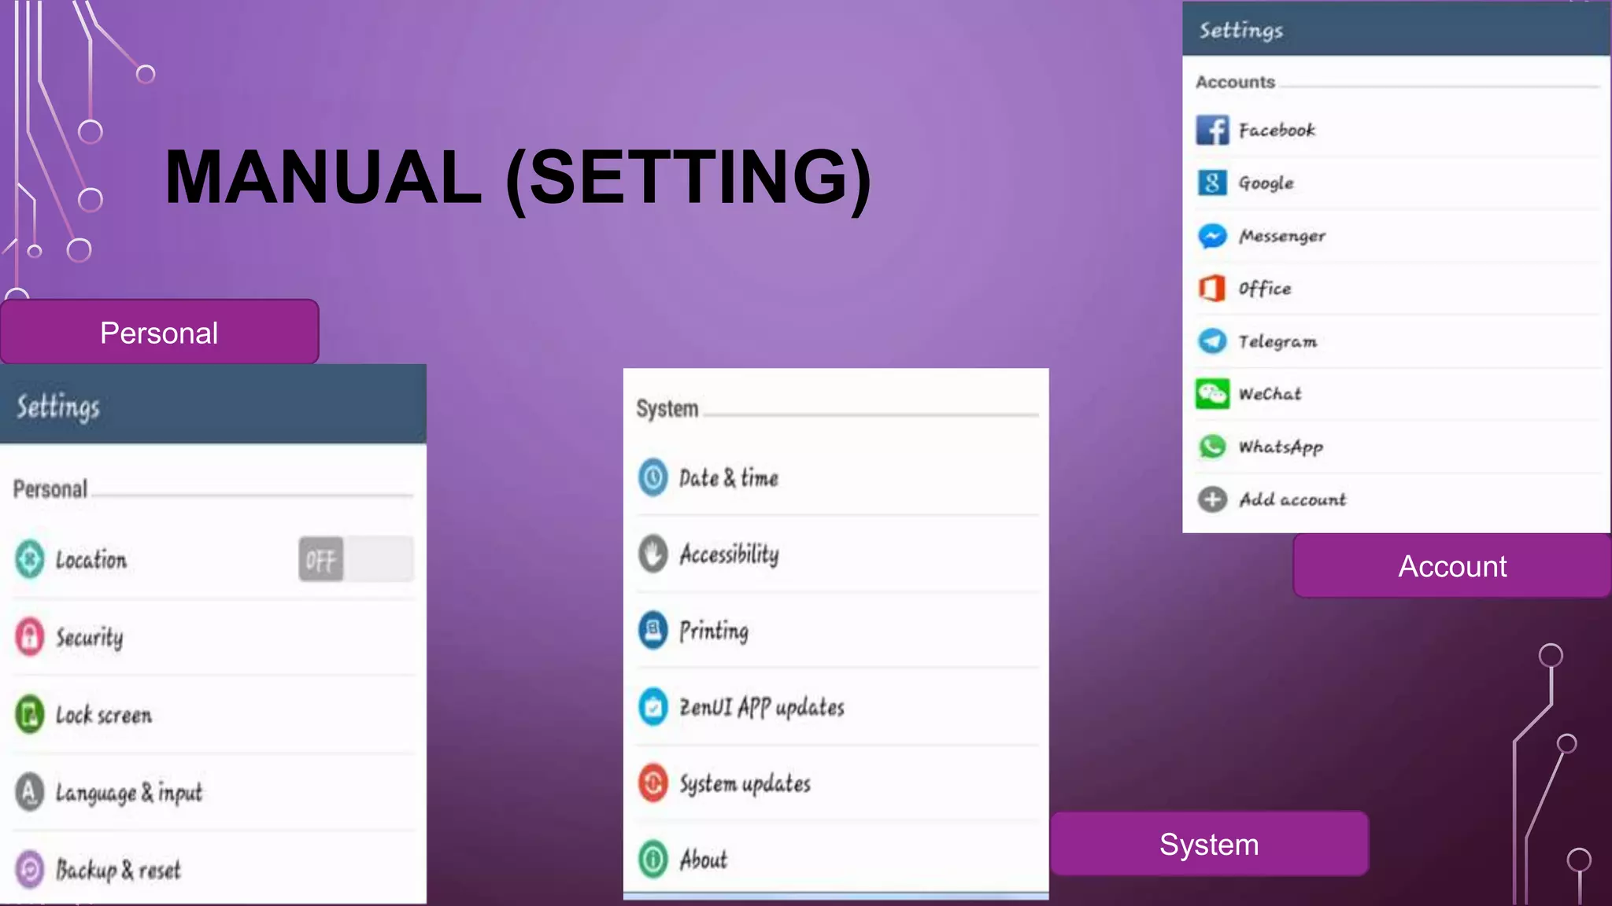Open the About text entry
The width and height of the screenshot is (1612, 906).
704,860
